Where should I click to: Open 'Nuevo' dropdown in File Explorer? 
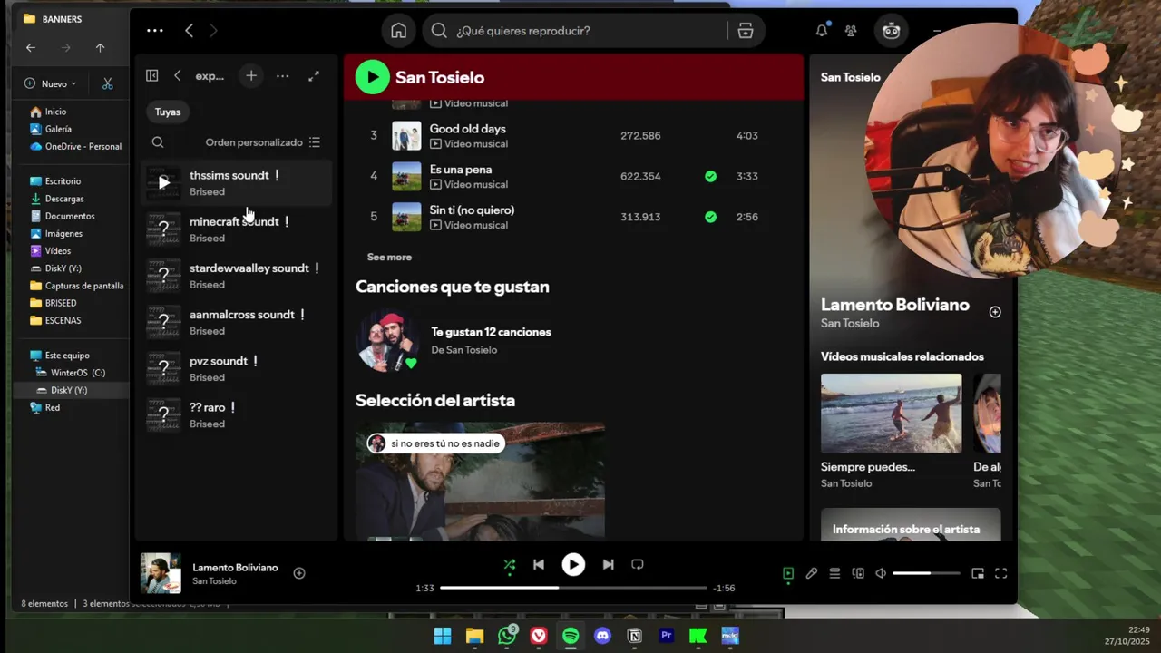51,83
